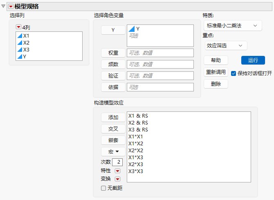Select the X1*X3 effect
The height and width of the screenshot is (200, 274).
(x=136, y=158)
